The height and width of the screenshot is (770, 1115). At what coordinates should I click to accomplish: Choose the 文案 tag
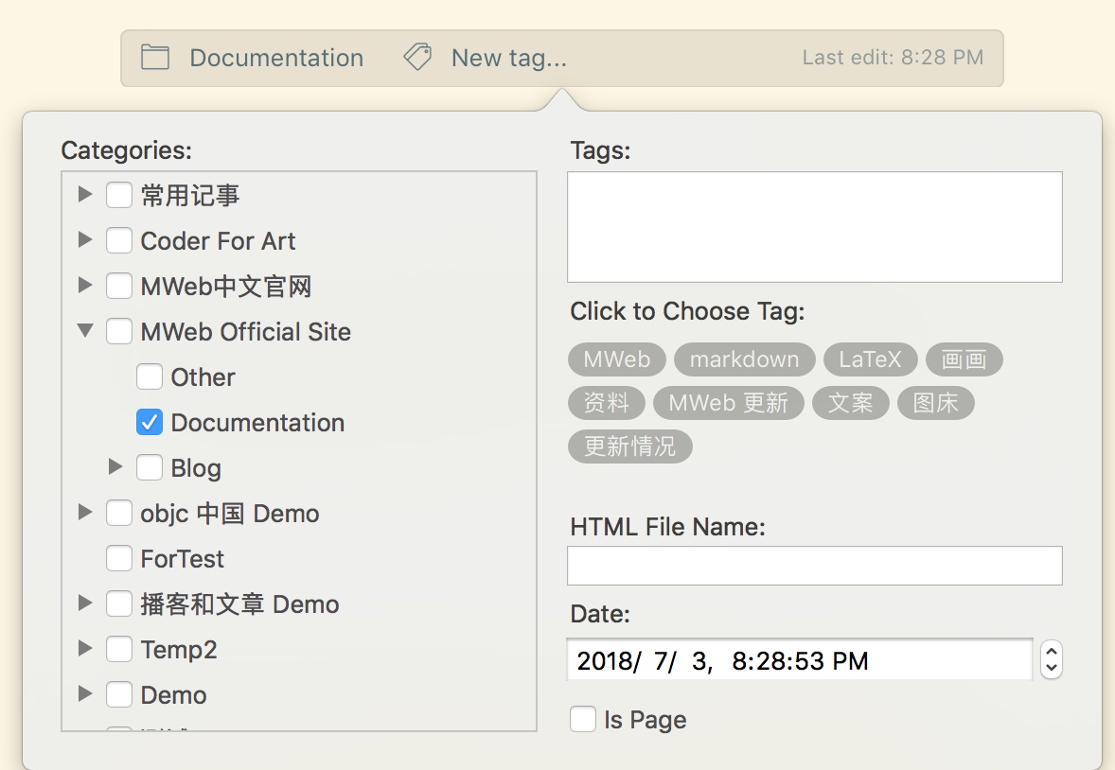(x=851, y=403)
